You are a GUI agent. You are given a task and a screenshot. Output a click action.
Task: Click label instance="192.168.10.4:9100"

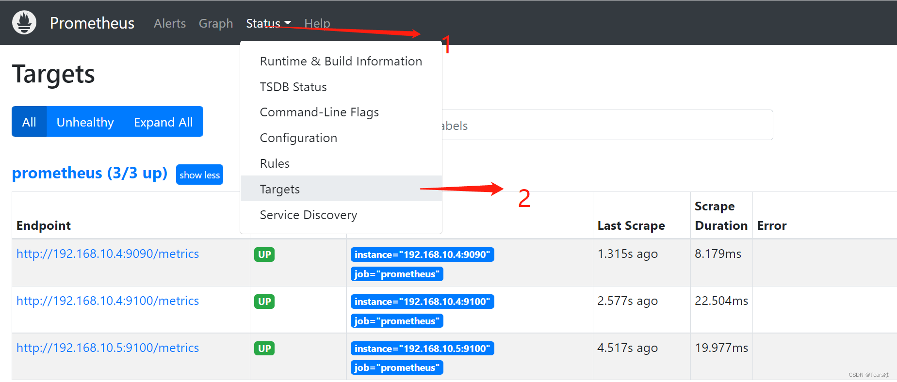click(x=422, y=302)
